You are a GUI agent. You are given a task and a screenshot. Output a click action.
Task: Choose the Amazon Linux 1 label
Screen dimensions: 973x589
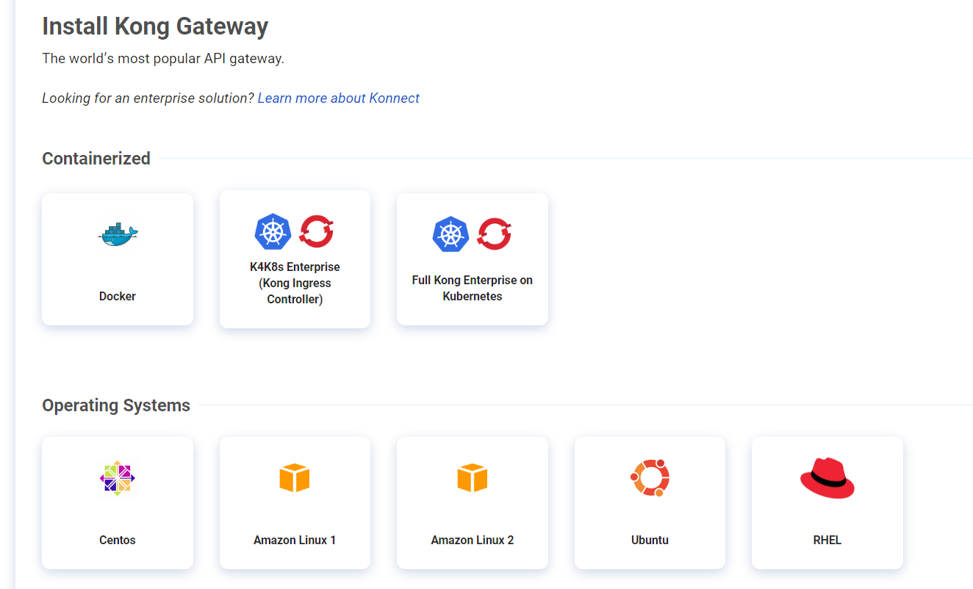click(295, 540)
